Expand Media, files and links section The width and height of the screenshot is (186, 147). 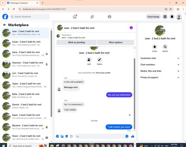[x=160, y=71]
